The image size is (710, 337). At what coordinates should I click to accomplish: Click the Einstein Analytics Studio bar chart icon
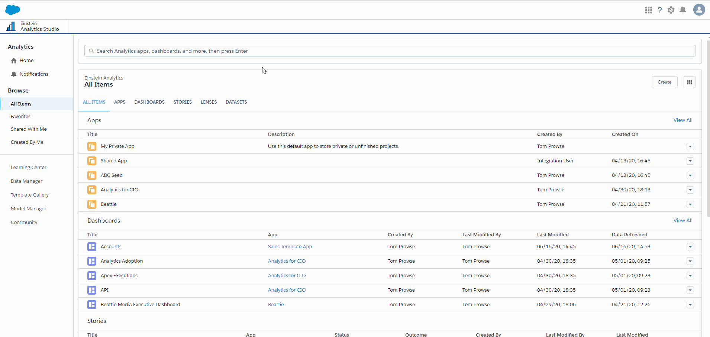[11, 26]
